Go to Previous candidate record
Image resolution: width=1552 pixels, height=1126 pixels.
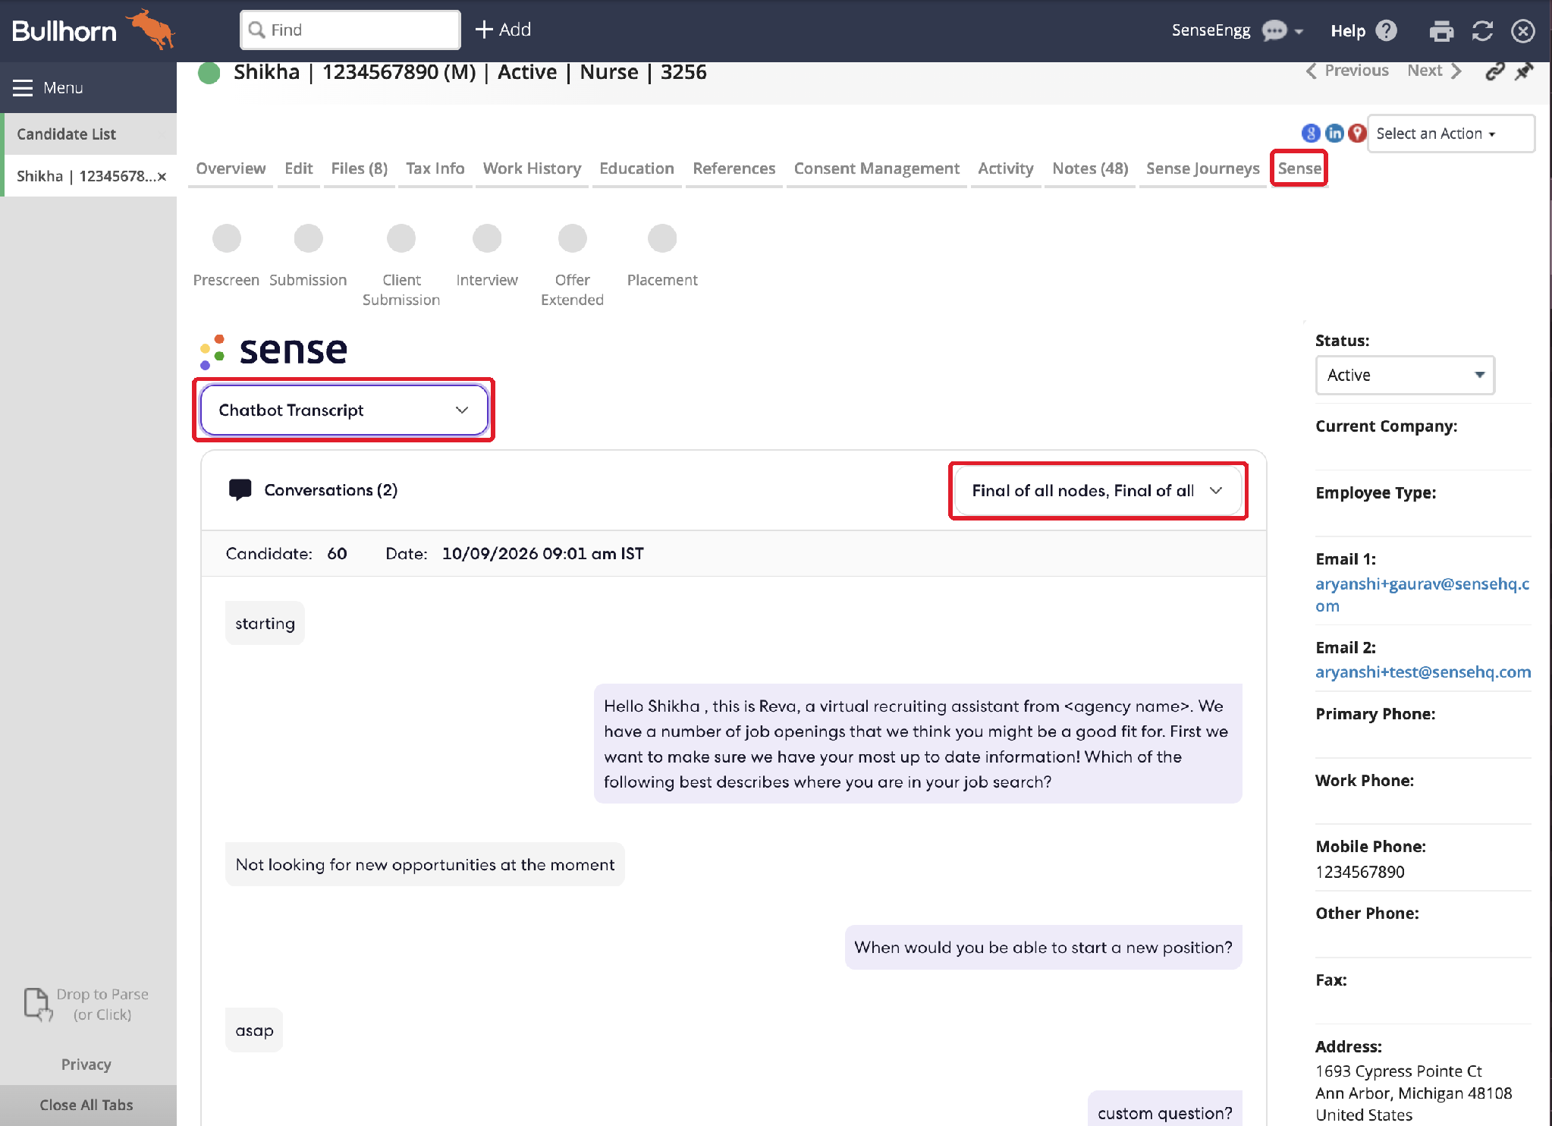[x=1346, y=71]
